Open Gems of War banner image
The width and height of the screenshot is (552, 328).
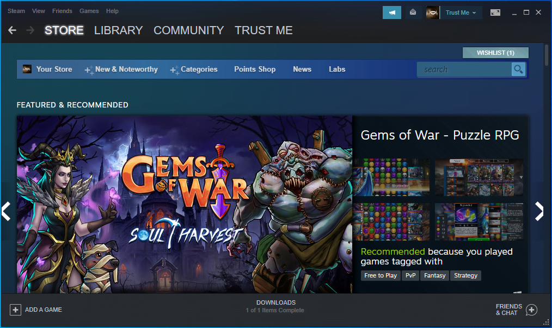coord(185,204)
